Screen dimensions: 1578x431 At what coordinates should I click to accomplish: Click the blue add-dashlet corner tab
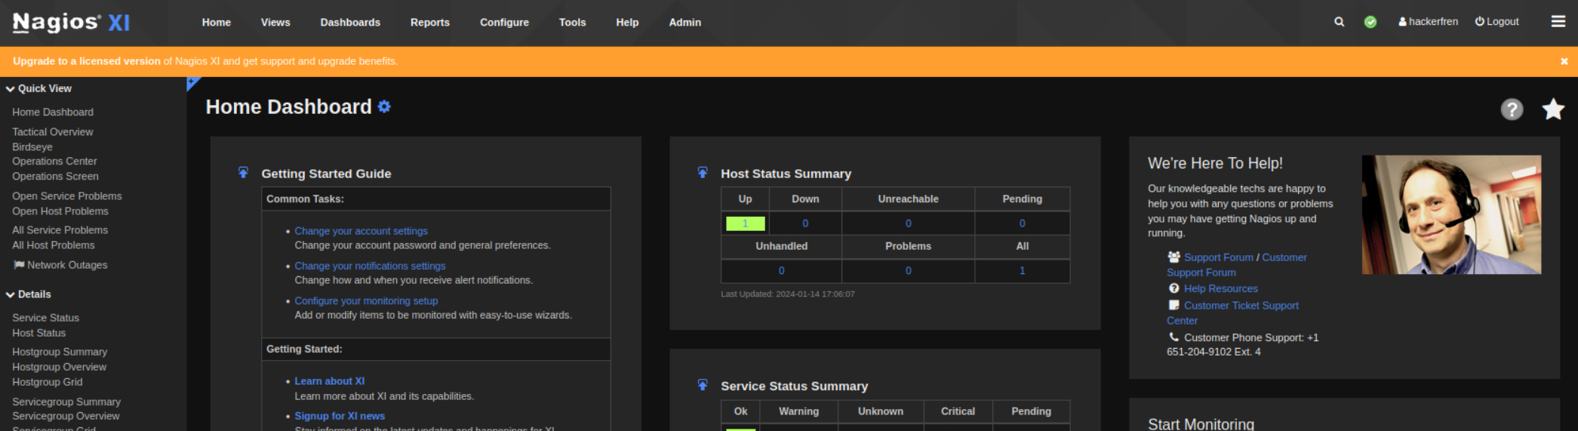click(x=191, y=82)
